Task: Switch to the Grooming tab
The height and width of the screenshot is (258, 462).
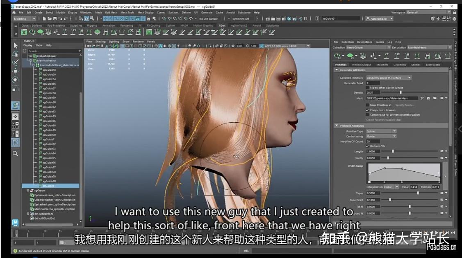Action: (400, 65)
